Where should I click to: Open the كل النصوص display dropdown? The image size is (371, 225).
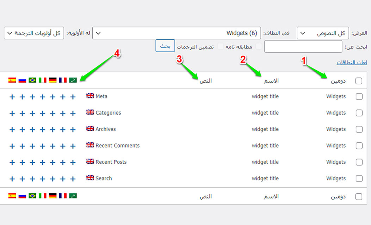click(323, 33)
